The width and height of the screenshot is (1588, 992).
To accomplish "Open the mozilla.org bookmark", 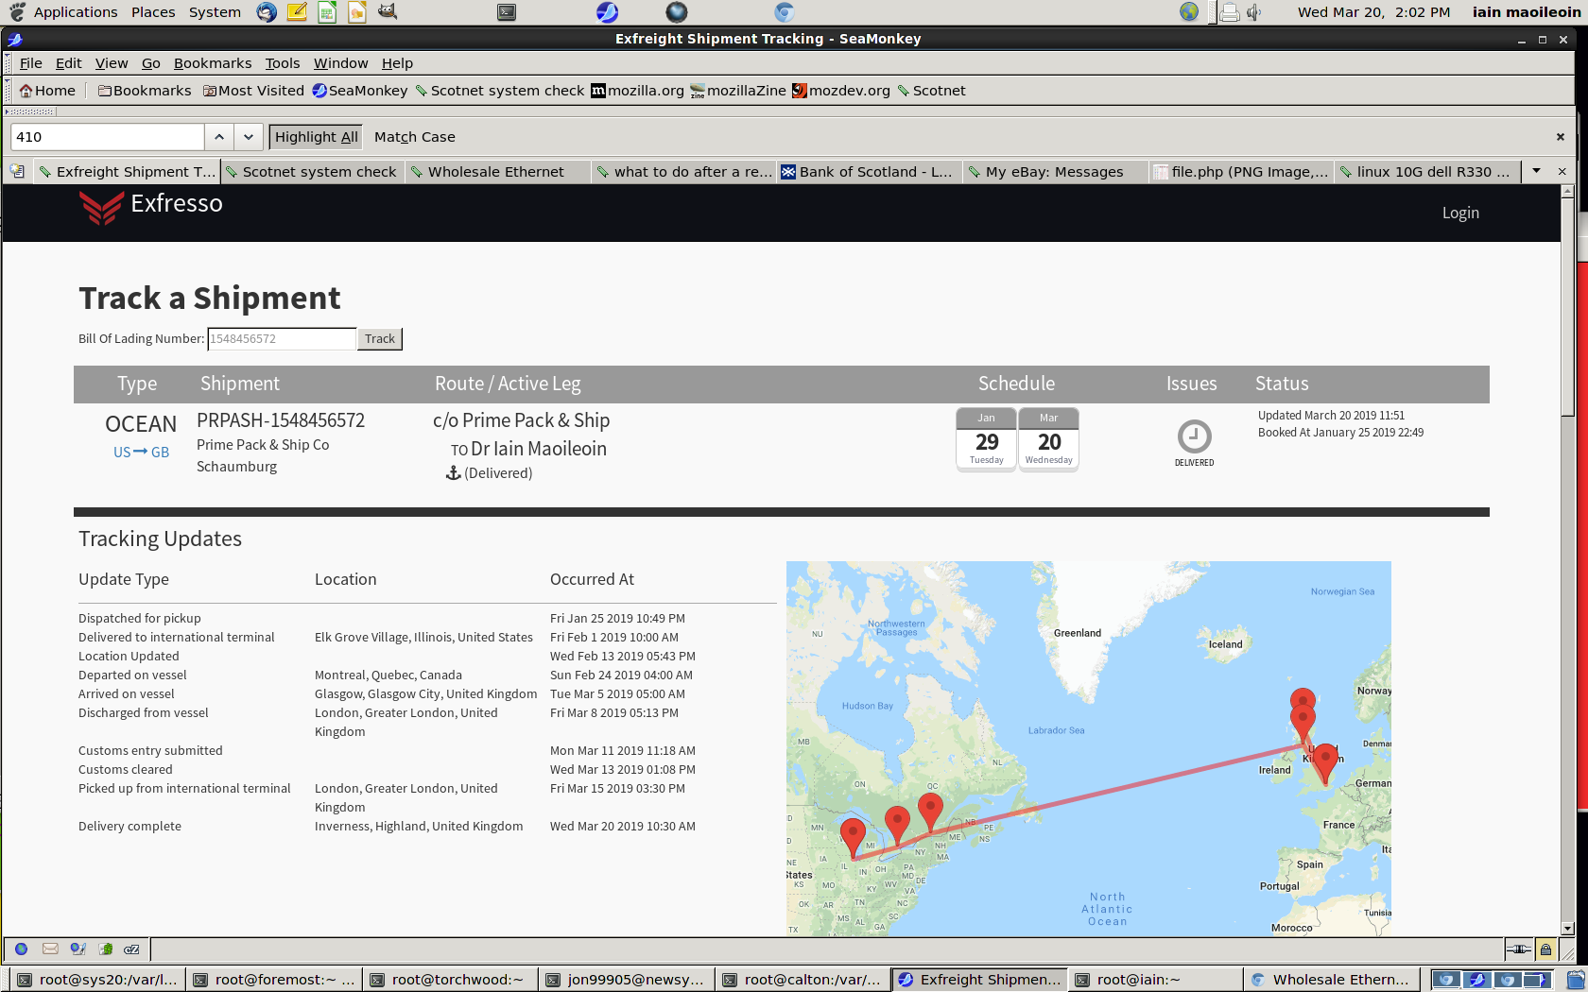I will (x=637, y=91).
